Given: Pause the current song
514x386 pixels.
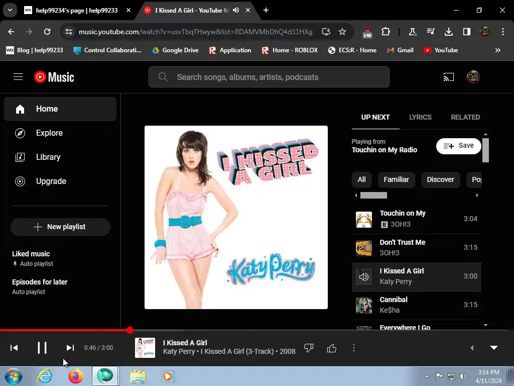Looking at the screenshot, I should [x=42, y=348].
